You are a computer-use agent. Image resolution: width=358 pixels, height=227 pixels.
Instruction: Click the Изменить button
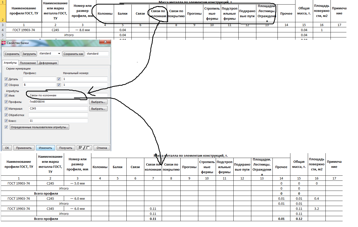(x=45, y=148)
